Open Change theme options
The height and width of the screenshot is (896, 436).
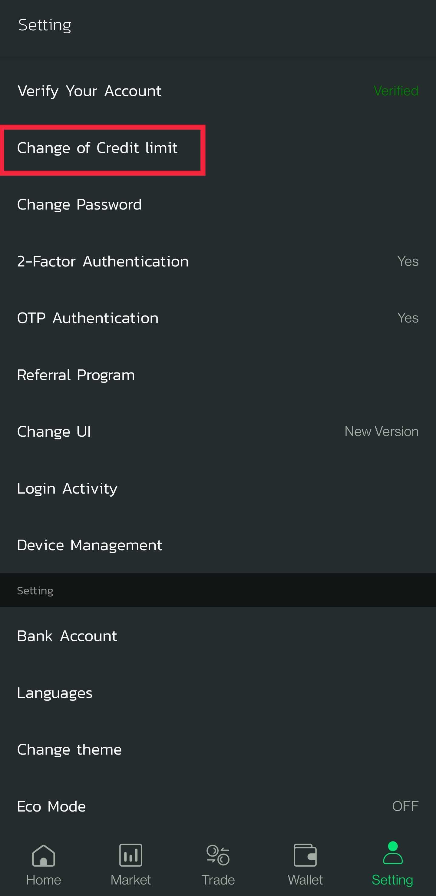pyautogui.click(x=218, y=749)
